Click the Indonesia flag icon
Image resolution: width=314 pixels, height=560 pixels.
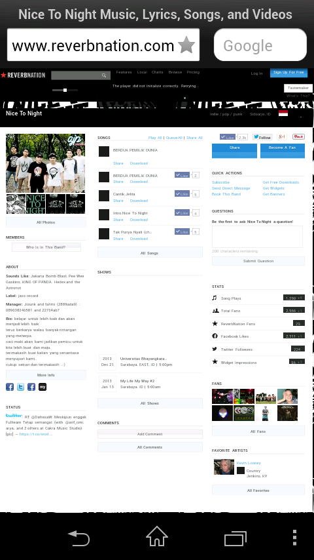point(283,113)
